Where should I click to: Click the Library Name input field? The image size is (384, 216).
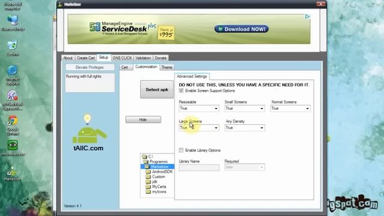(199, 167)
